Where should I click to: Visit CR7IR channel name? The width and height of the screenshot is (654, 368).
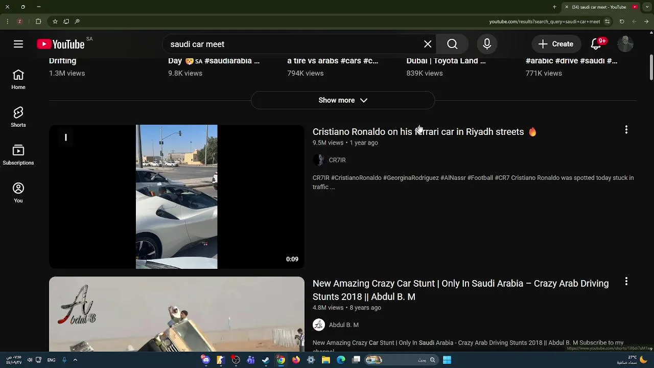point(337,160)
